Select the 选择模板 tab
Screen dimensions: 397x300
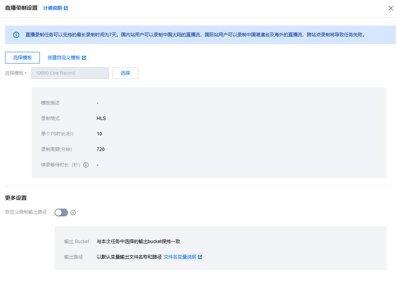22,58
